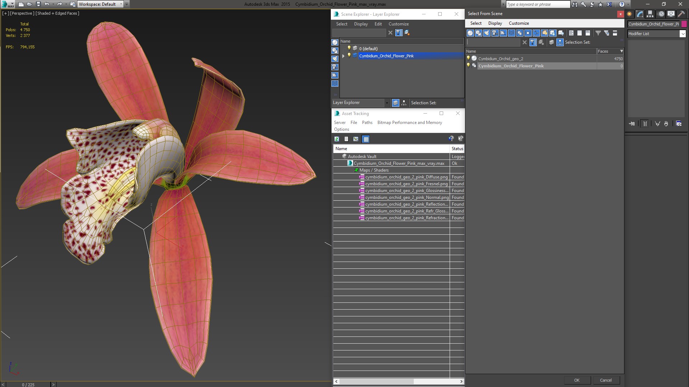689x387 pixels.
Task: Open Select menu in Select From Scene
Action: point(476,23)
